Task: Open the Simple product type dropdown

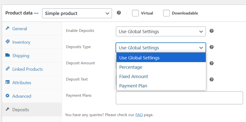Action: tap(77, 13)
